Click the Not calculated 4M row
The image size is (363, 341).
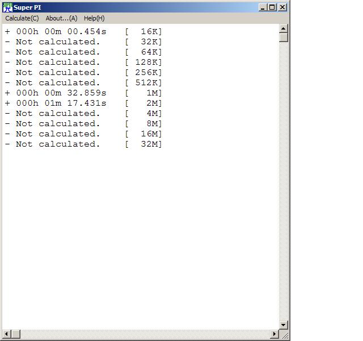click(83, 113)
